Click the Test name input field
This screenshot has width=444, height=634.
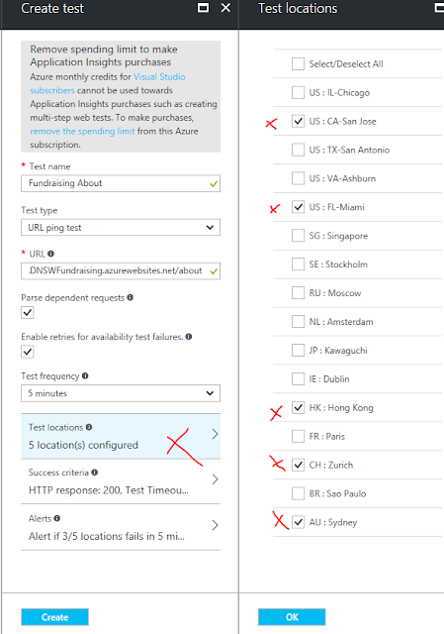tap(121, 183)
